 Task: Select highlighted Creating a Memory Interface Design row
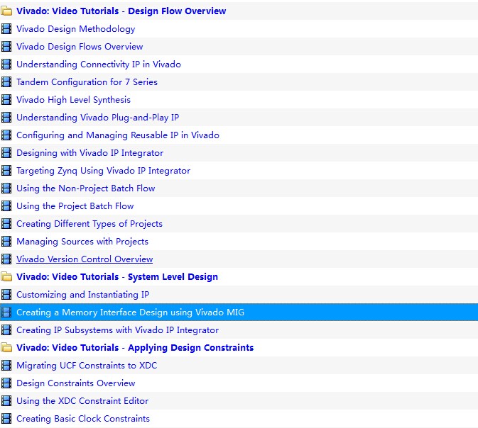[239, 312]
